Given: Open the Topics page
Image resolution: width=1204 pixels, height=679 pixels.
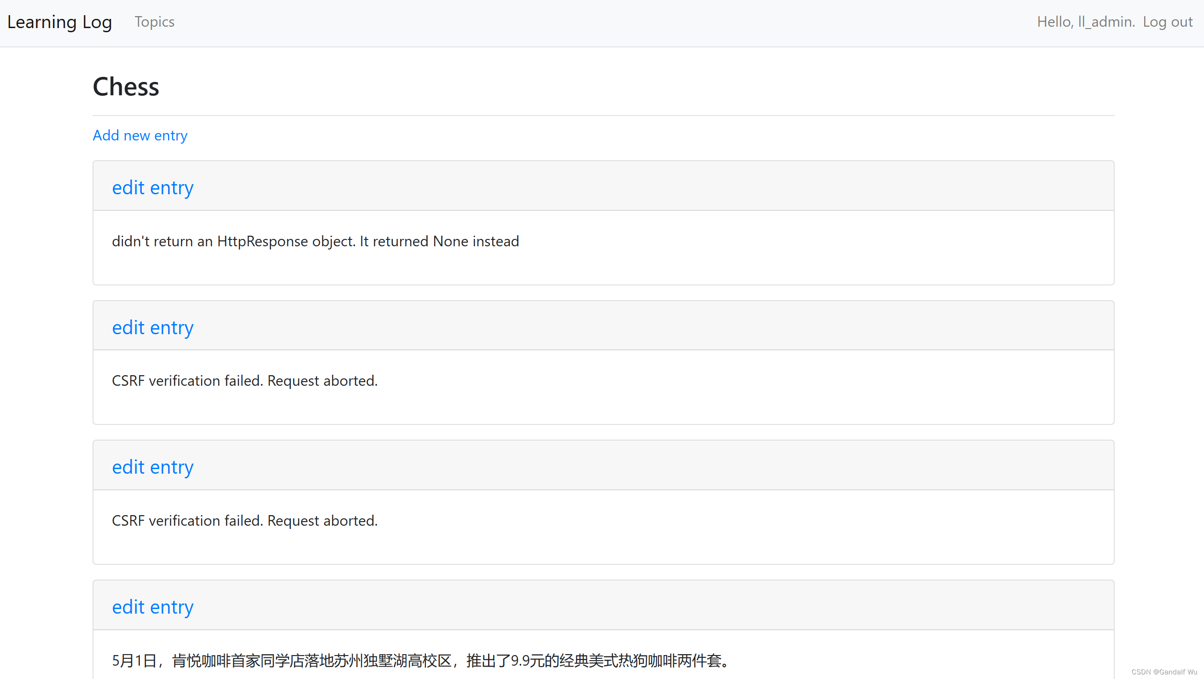Looking at the screenshot, I should (x=154, y=22).
